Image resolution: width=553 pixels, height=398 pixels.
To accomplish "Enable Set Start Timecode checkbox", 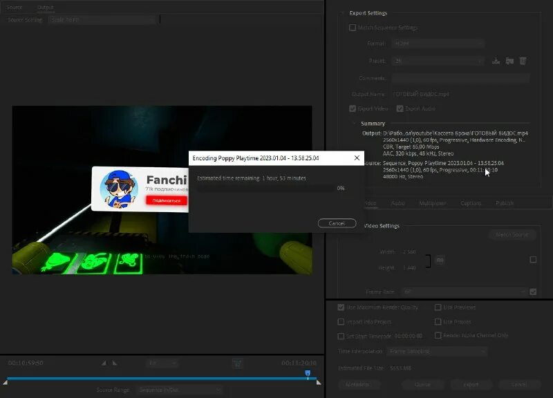I will 341,337.
